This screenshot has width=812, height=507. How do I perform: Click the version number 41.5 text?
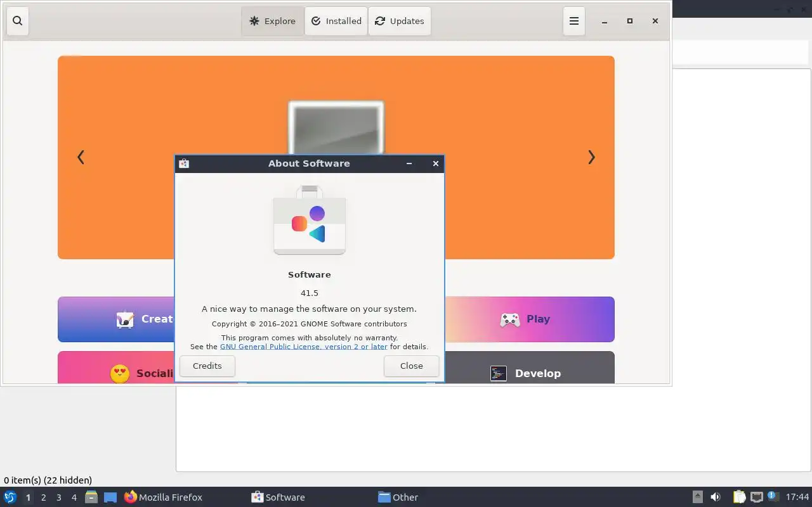point(310,293)
